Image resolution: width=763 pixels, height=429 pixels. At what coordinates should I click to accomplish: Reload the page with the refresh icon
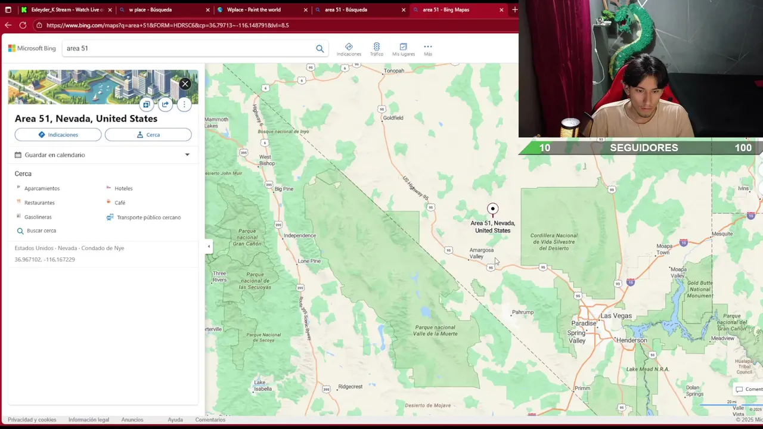[x=23, y=25]
